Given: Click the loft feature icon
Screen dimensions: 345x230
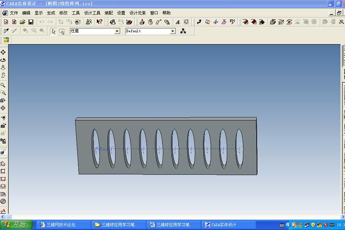Looking at the screenshot, I should [x=167, y=22].
